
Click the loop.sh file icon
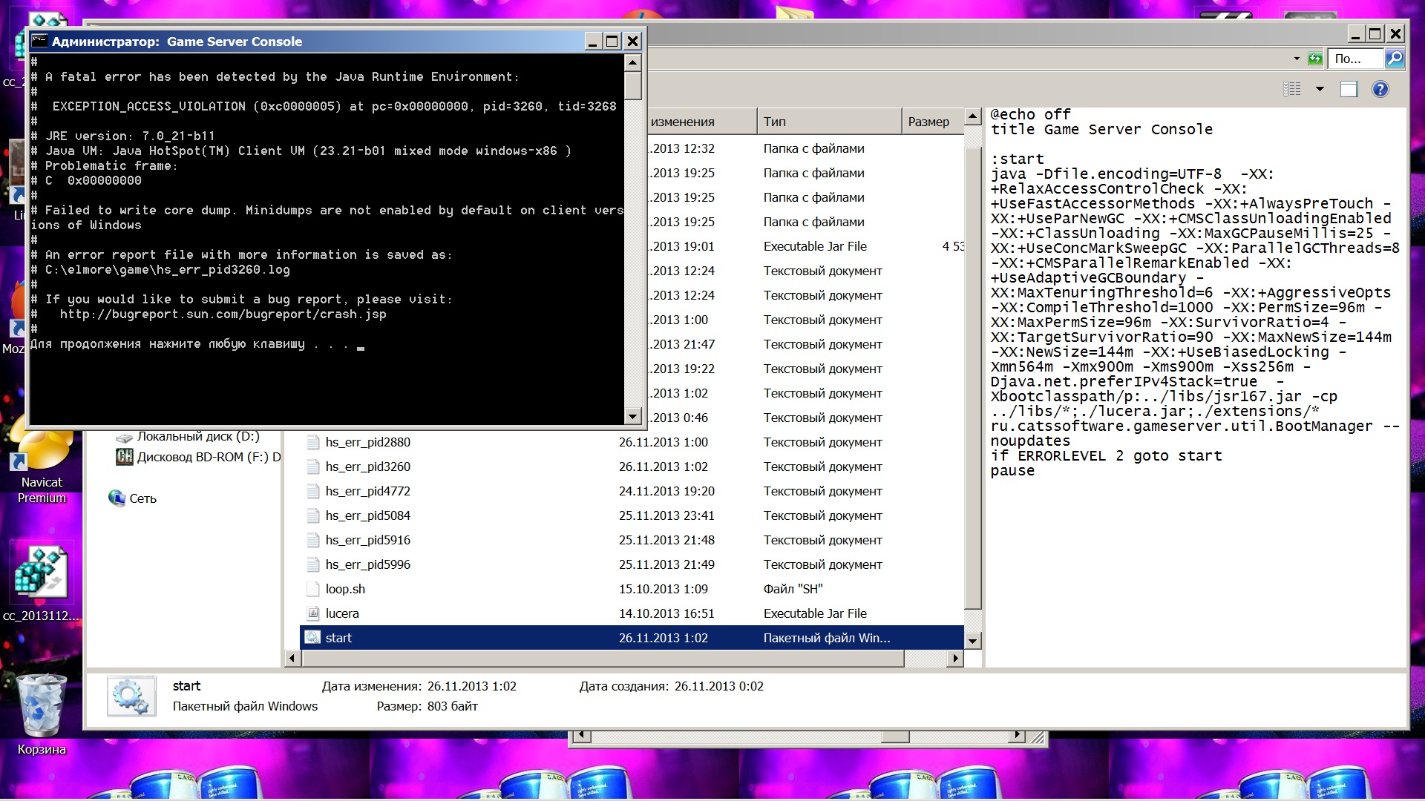[x=312, y=589]
